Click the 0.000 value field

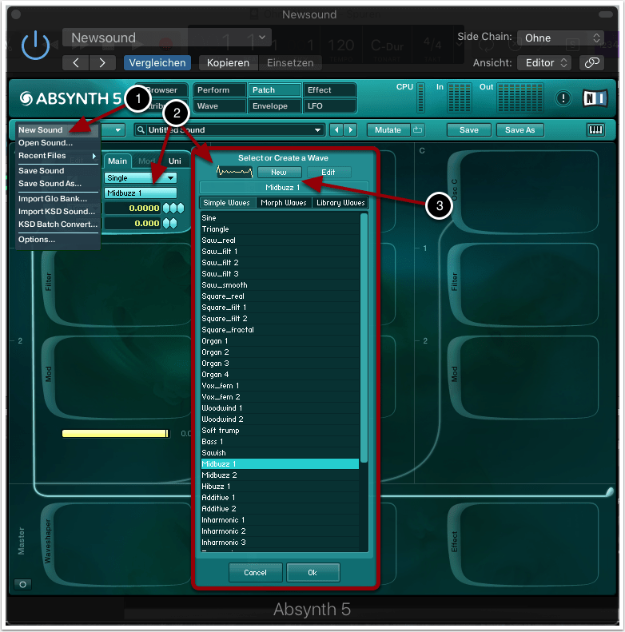pyautogui.click(x=133, y=223)
